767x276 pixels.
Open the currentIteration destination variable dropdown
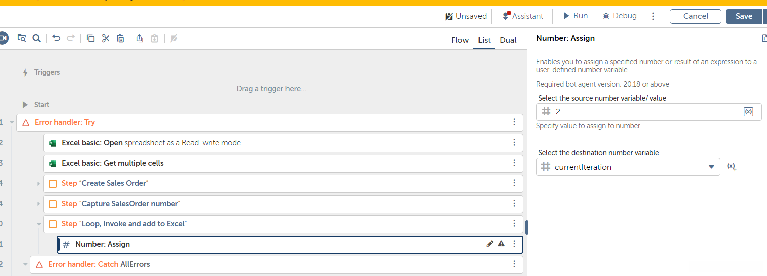pos(711,167)
